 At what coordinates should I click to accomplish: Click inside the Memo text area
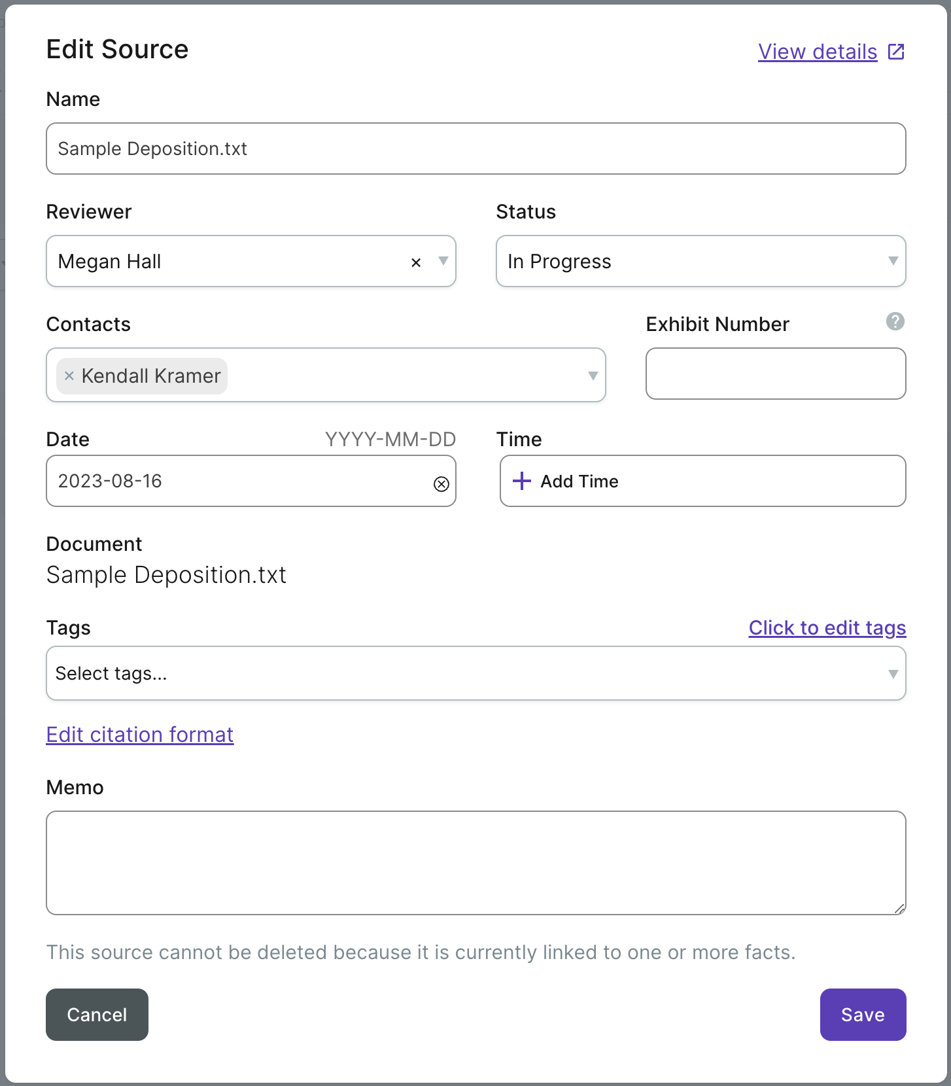[475, 862]
